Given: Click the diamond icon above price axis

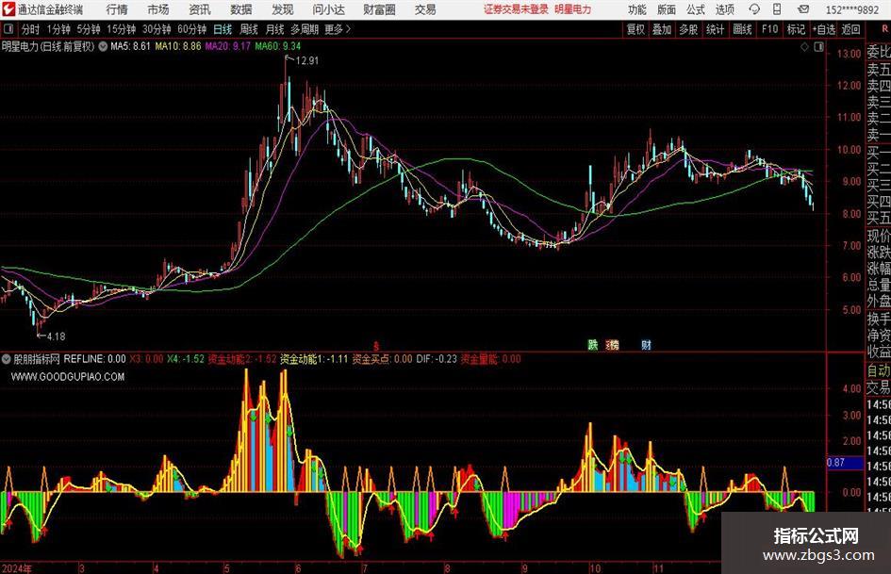Looking at the screenshot, I should click(x=804, y=47).
